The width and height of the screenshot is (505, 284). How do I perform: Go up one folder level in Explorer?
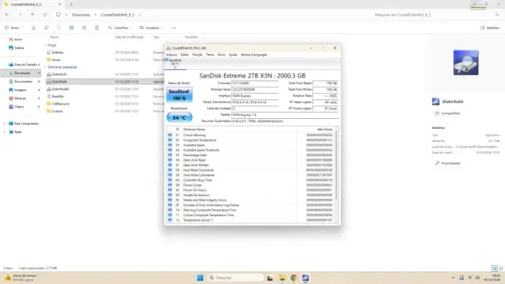(x=32, y=15)
